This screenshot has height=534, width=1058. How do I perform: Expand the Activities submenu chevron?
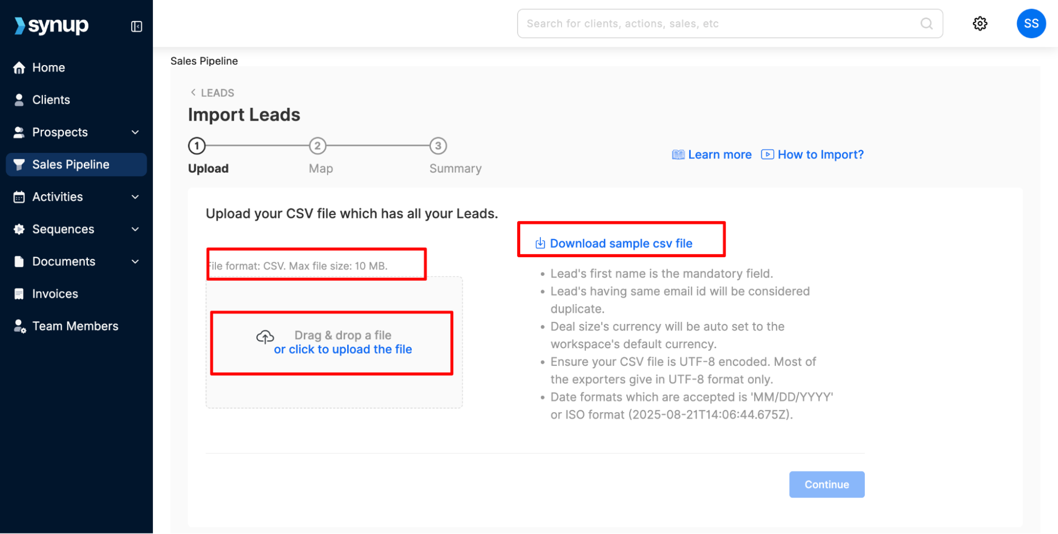coord(135,197)
